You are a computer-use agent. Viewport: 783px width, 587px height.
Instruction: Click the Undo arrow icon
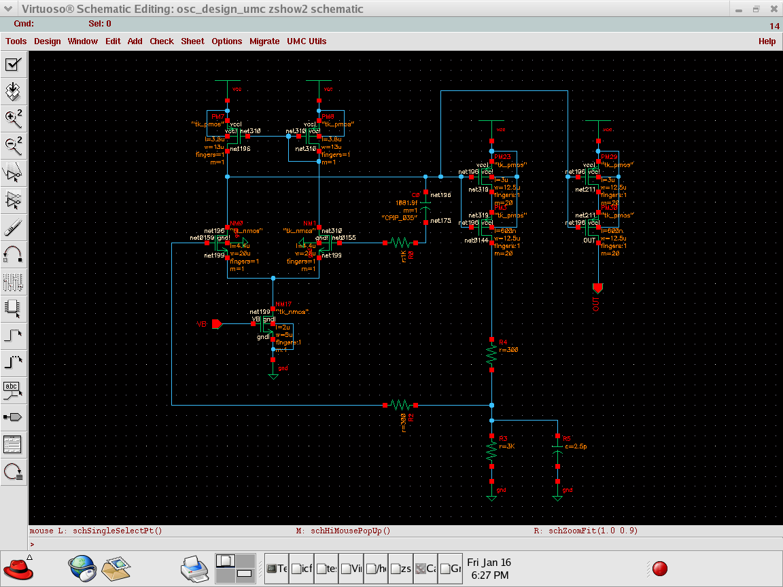[x=14, y=254]
